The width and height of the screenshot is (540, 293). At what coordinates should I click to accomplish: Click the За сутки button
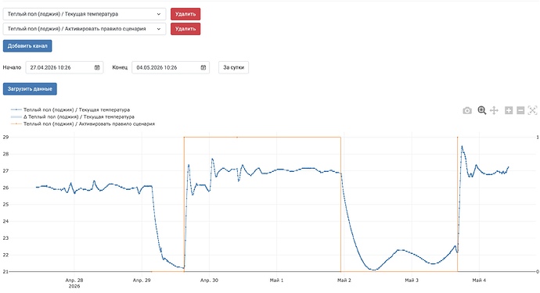(233, 67)
